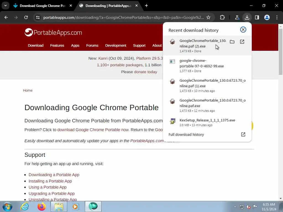Click the Home breadcrumb link
The width and height of the screenshot is (283, 212).
click(28, 90)
